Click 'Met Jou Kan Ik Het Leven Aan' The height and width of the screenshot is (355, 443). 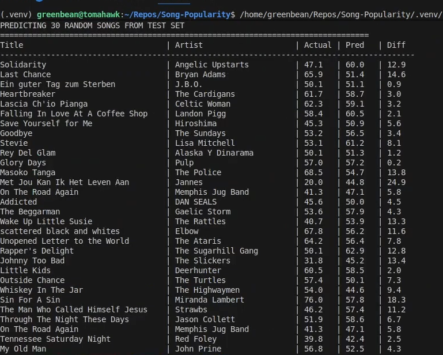coord(65,182)
